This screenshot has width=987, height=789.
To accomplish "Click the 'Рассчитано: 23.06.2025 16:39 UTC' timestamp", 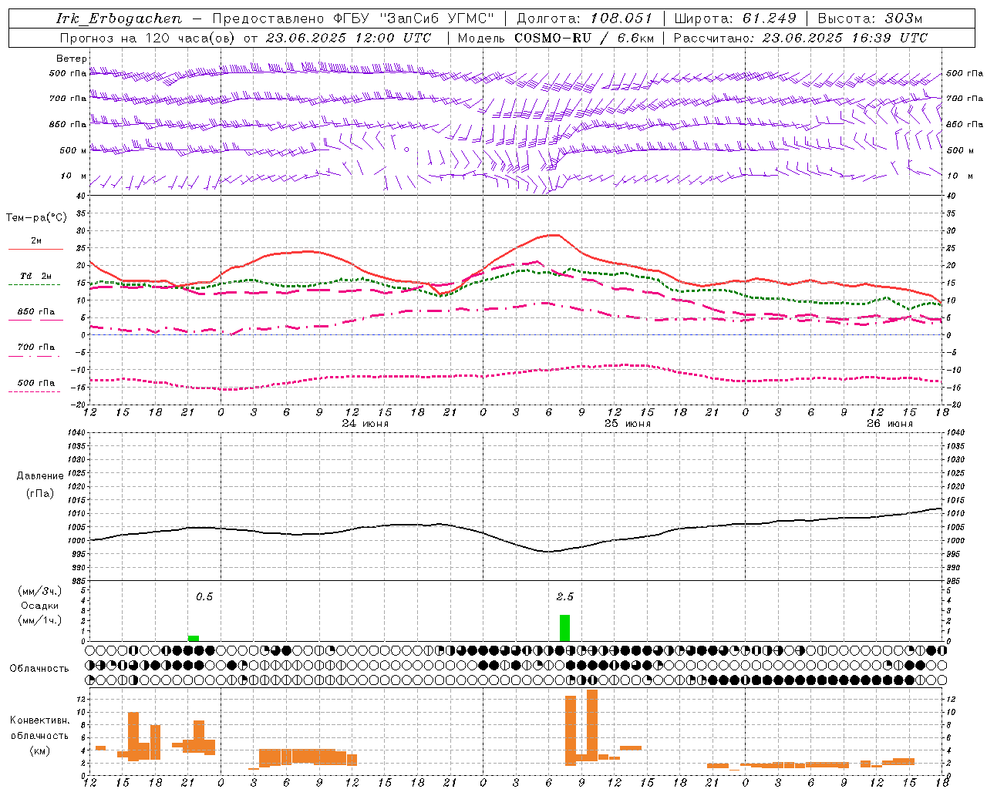I will 800,38.
